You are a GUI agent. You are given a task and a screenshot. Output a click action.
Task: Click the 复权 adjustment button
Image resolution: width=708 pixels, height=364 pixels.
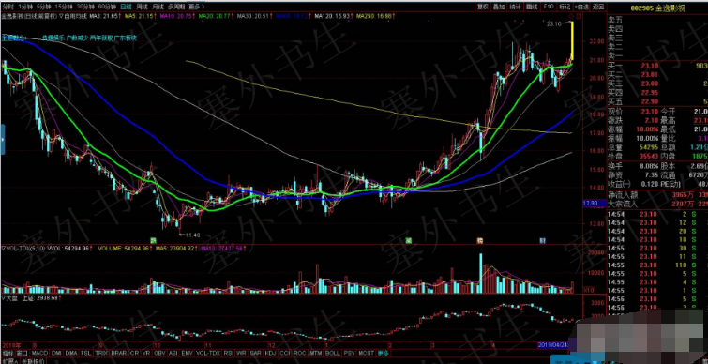pyautogui.click(x=483, y=7)
